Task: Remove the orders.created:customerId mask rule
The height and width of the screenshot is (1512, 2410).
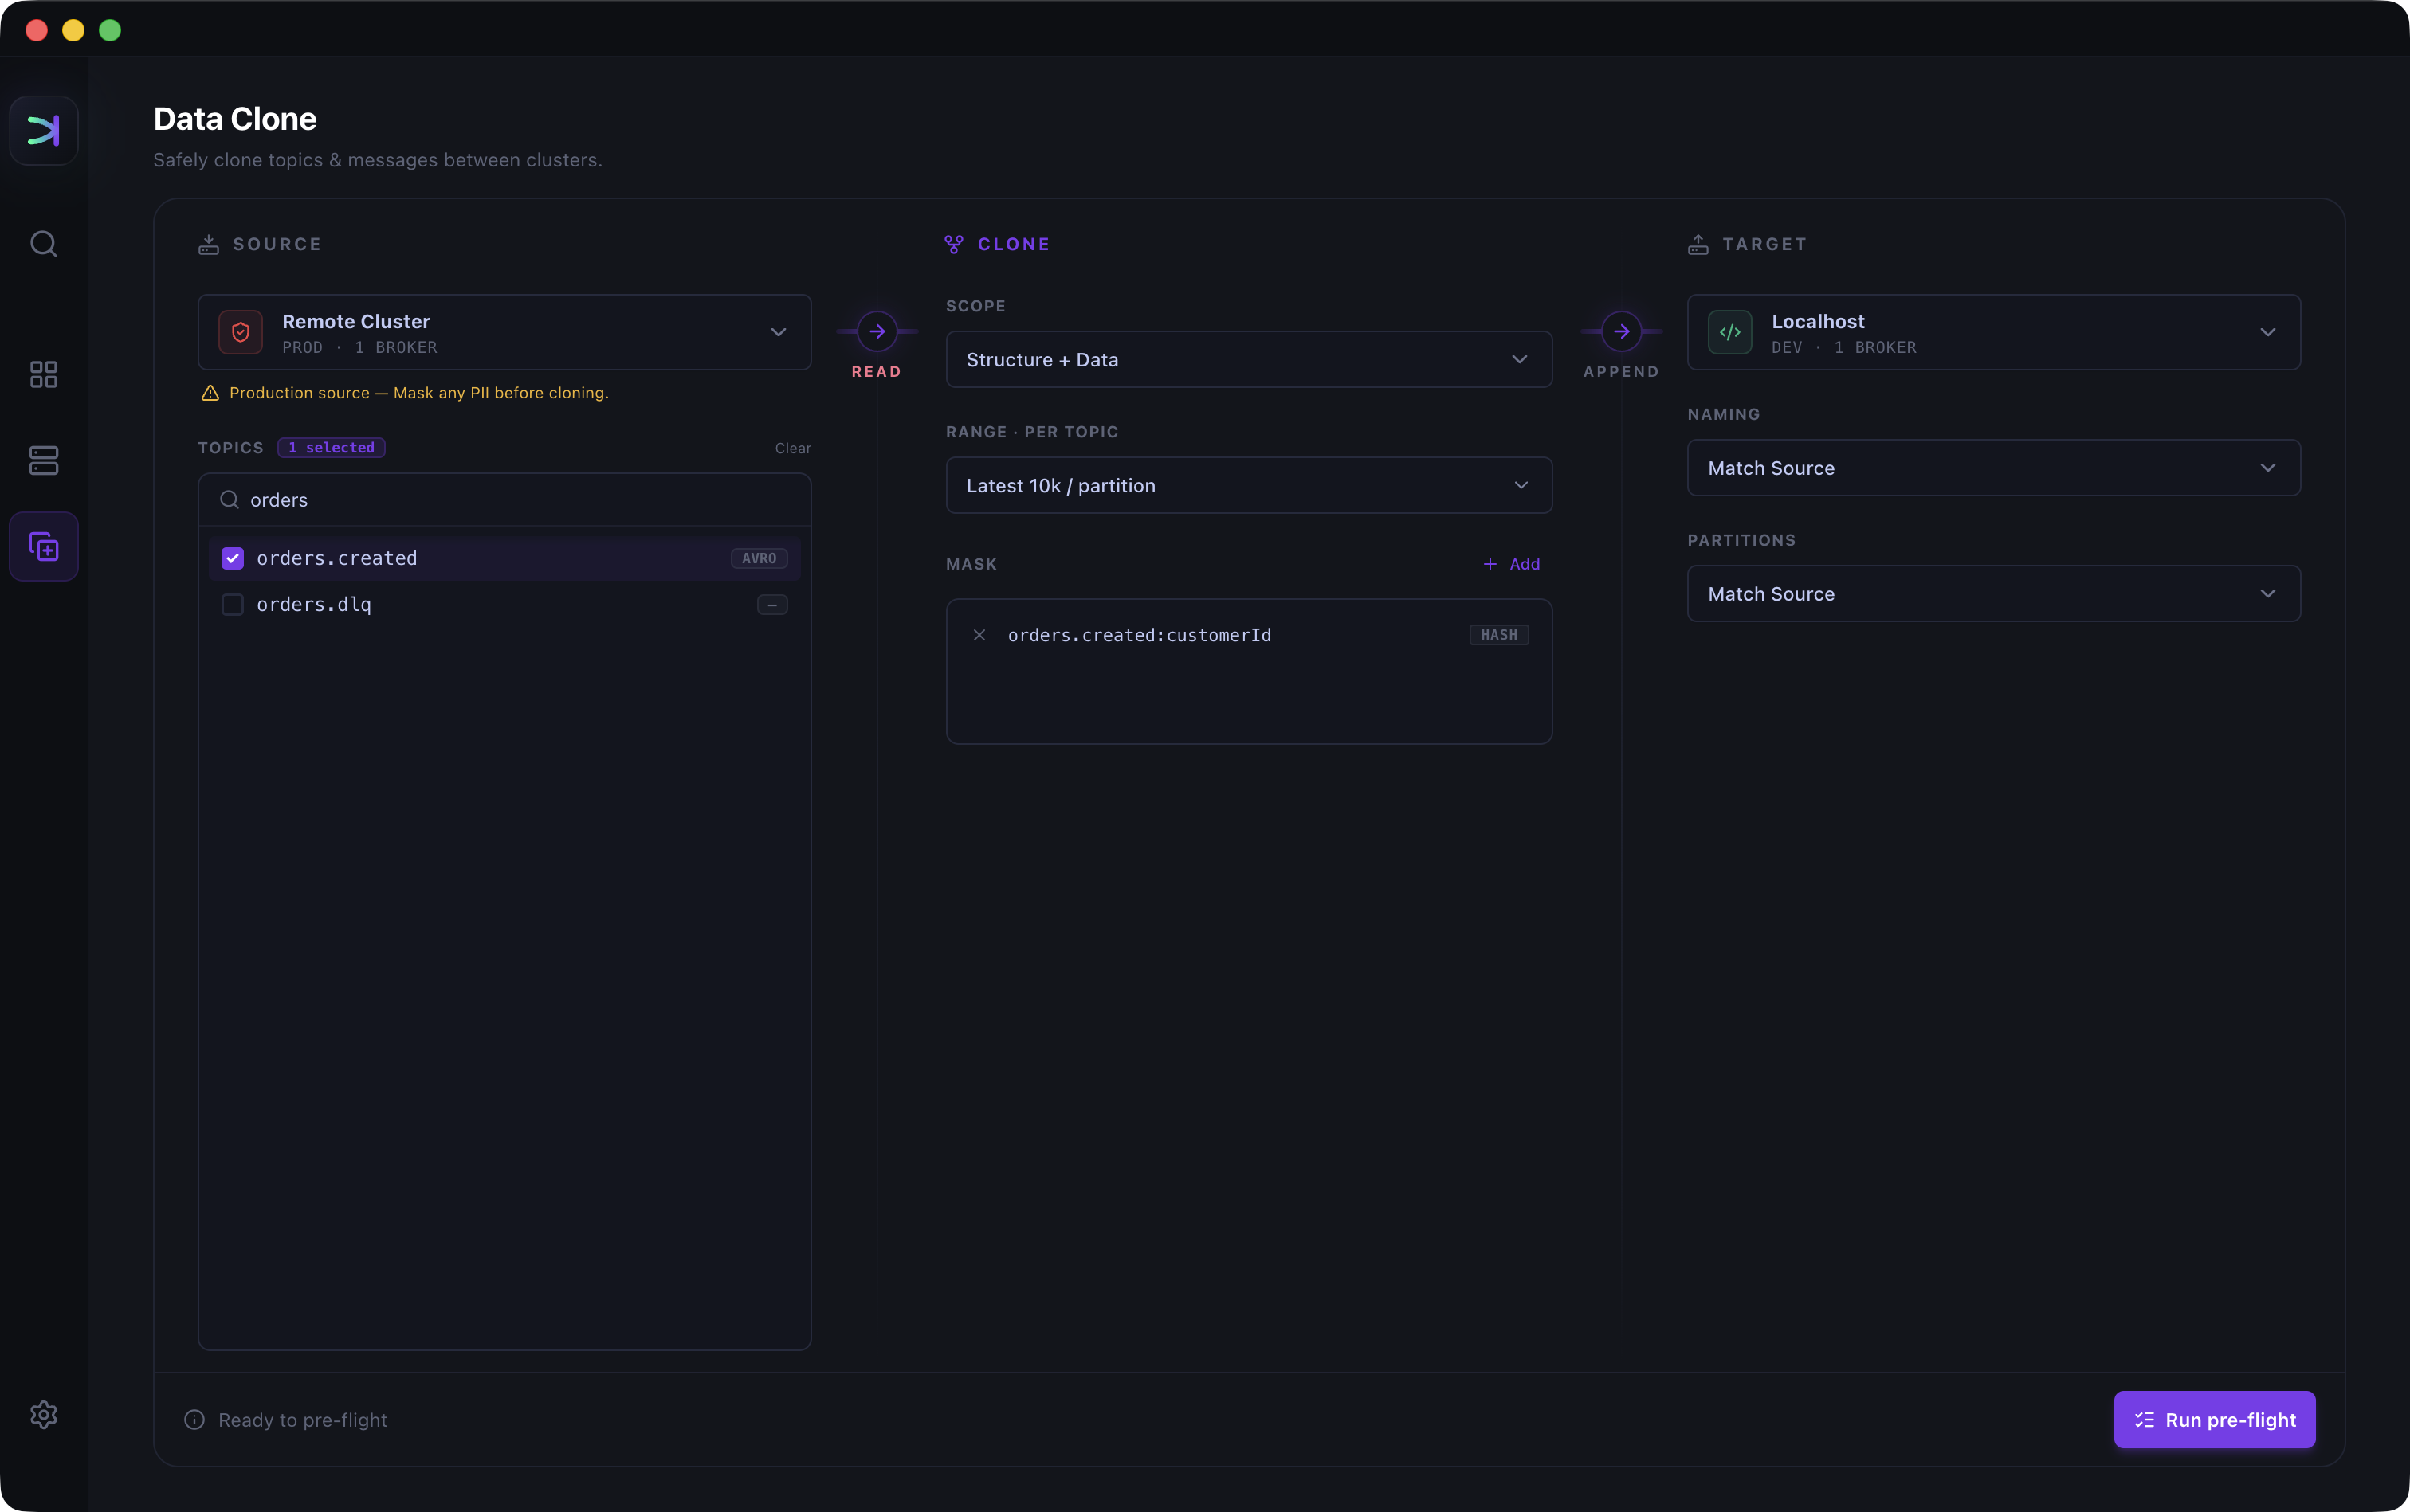Action: click(x=979, y=635)
